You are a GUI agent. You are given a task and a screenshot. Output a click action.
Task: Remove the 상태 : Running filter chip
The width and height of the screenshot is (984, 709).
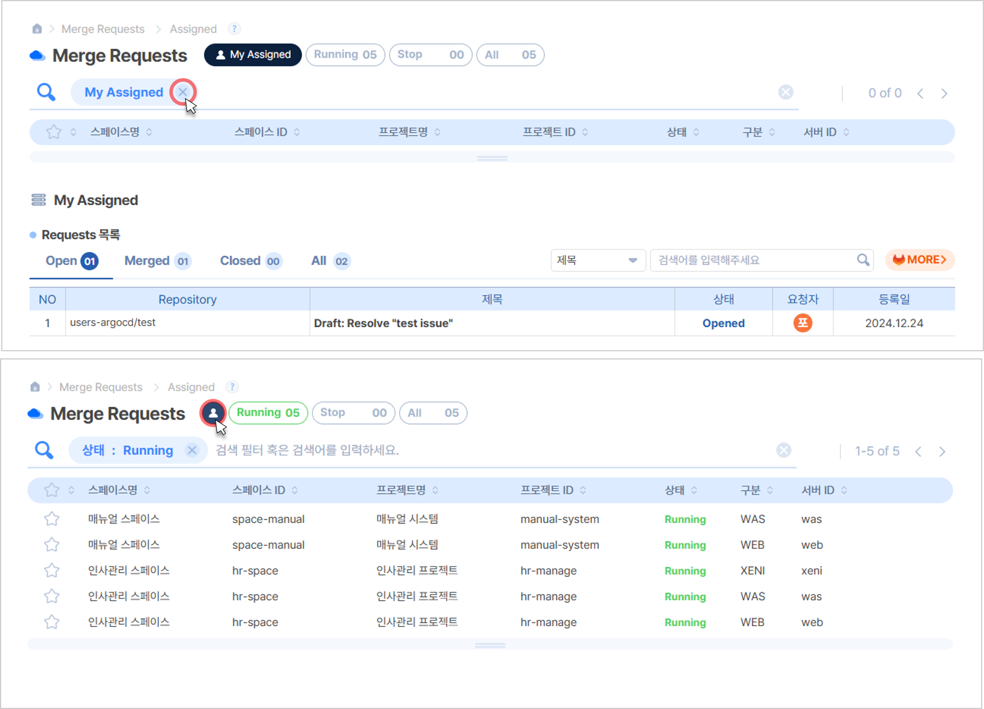(x=192, y=450)
